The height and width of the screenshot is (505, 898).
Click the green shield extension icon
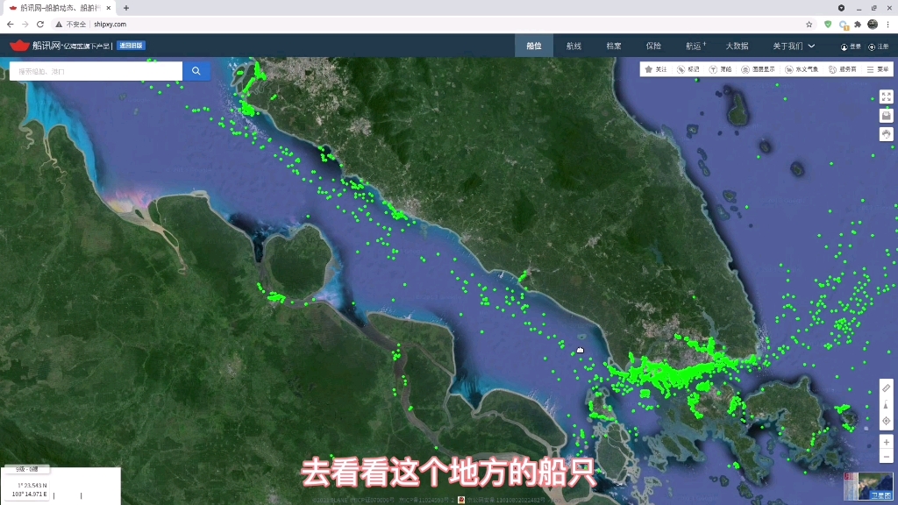(828, 24)
